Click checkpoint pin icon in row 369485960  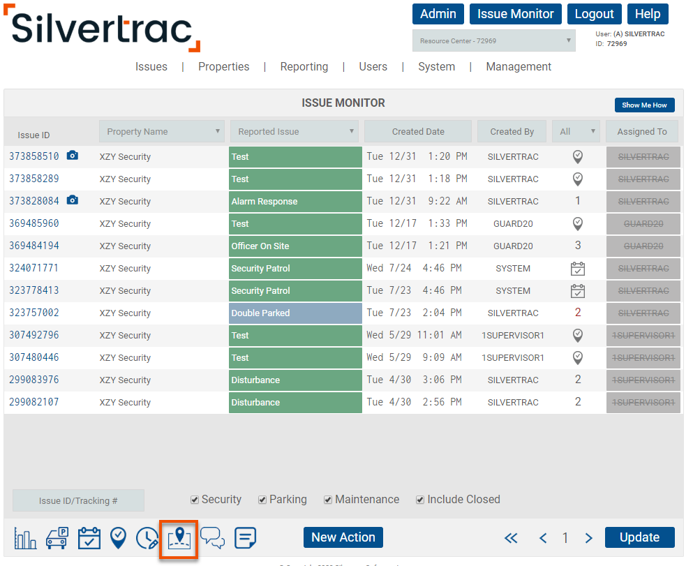[578, 223]
